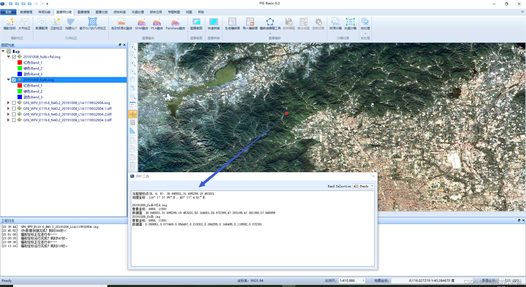Click the full extent globe tool

click(x=133, y=88)
